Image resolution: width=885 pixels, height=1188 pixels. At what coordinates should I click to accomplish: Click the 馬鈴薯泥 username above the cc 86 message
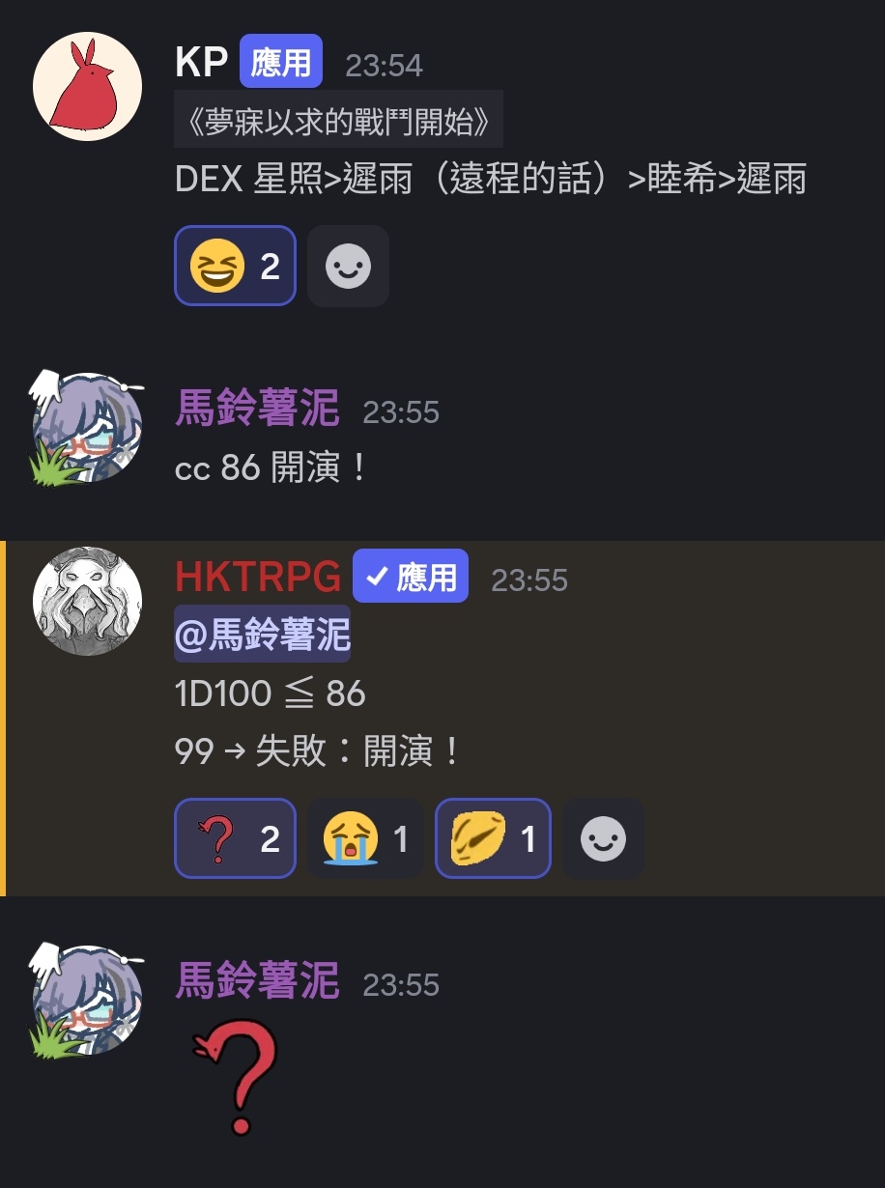[257, 410]
